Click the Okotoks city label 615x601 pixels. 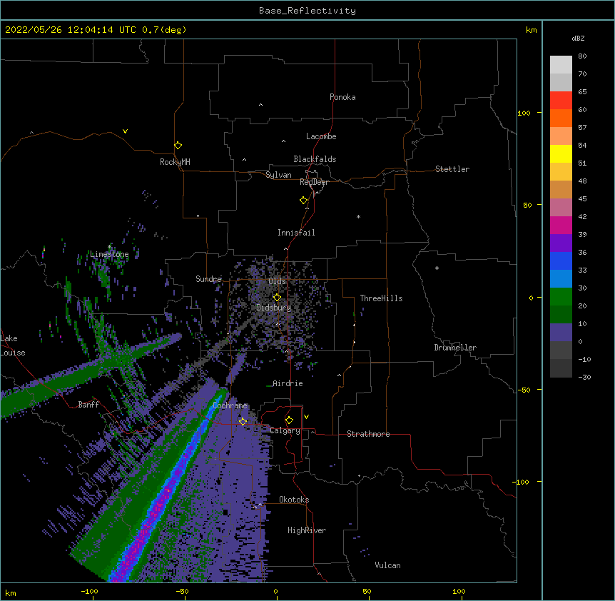pos(294,500)
